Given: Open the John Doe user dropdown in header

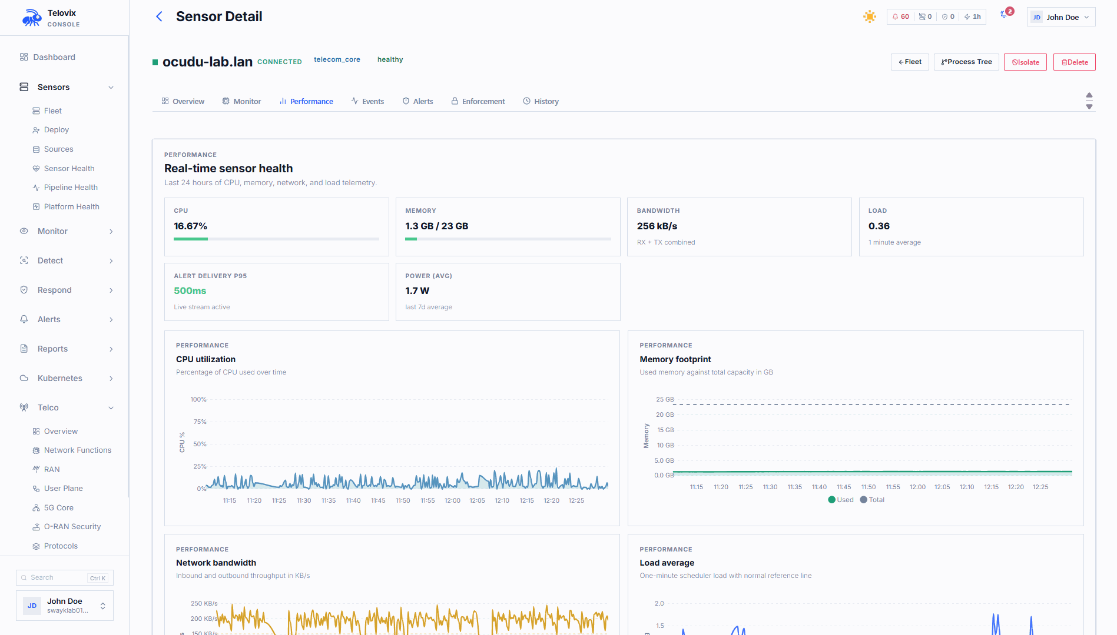Looking at the screenshot, I should [x=1061, y=17].
